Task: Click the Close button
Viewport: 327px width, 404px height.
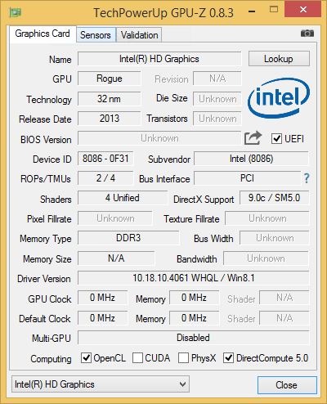Action: click(287, 385)
